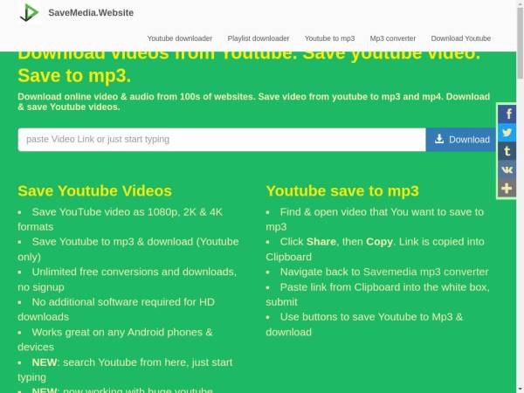Share the page on Twitter
The width and height of the screenshot is (524, 393).
(507, 133)
